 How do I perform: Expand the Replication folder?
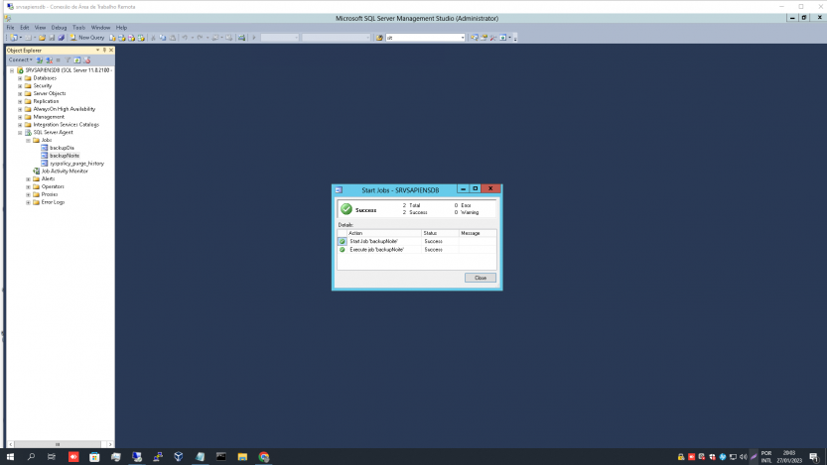pos(20,101)
